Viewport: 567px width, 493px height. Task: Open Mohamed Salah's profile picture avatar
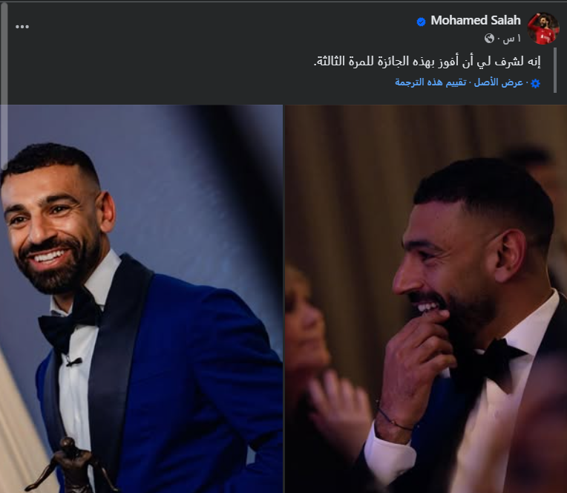(x=543, y=28)
